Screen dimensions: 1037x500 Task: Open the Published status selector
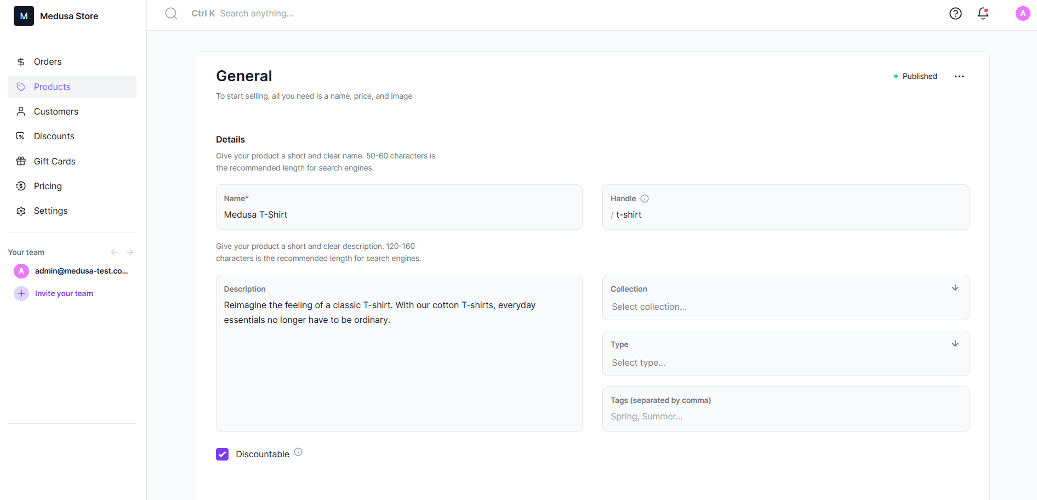(915, 77)
